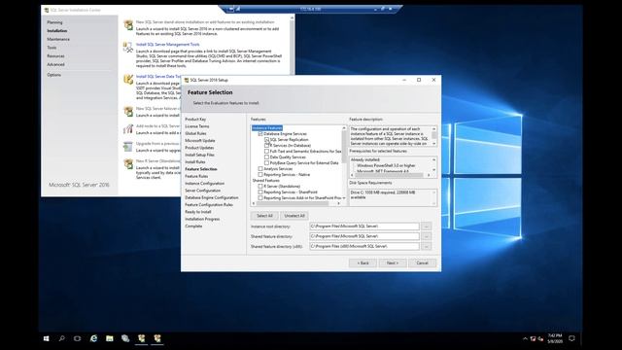Click the Add node to SQL Server cluster icon
Image resolution: width=622 pixels, height=350 pixels.
pos(127,129)
